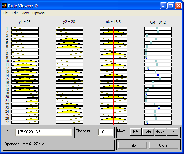Maximize the Rule Viewer window
The width and height of the screenshot is (184, 154).
coord(171,6)
